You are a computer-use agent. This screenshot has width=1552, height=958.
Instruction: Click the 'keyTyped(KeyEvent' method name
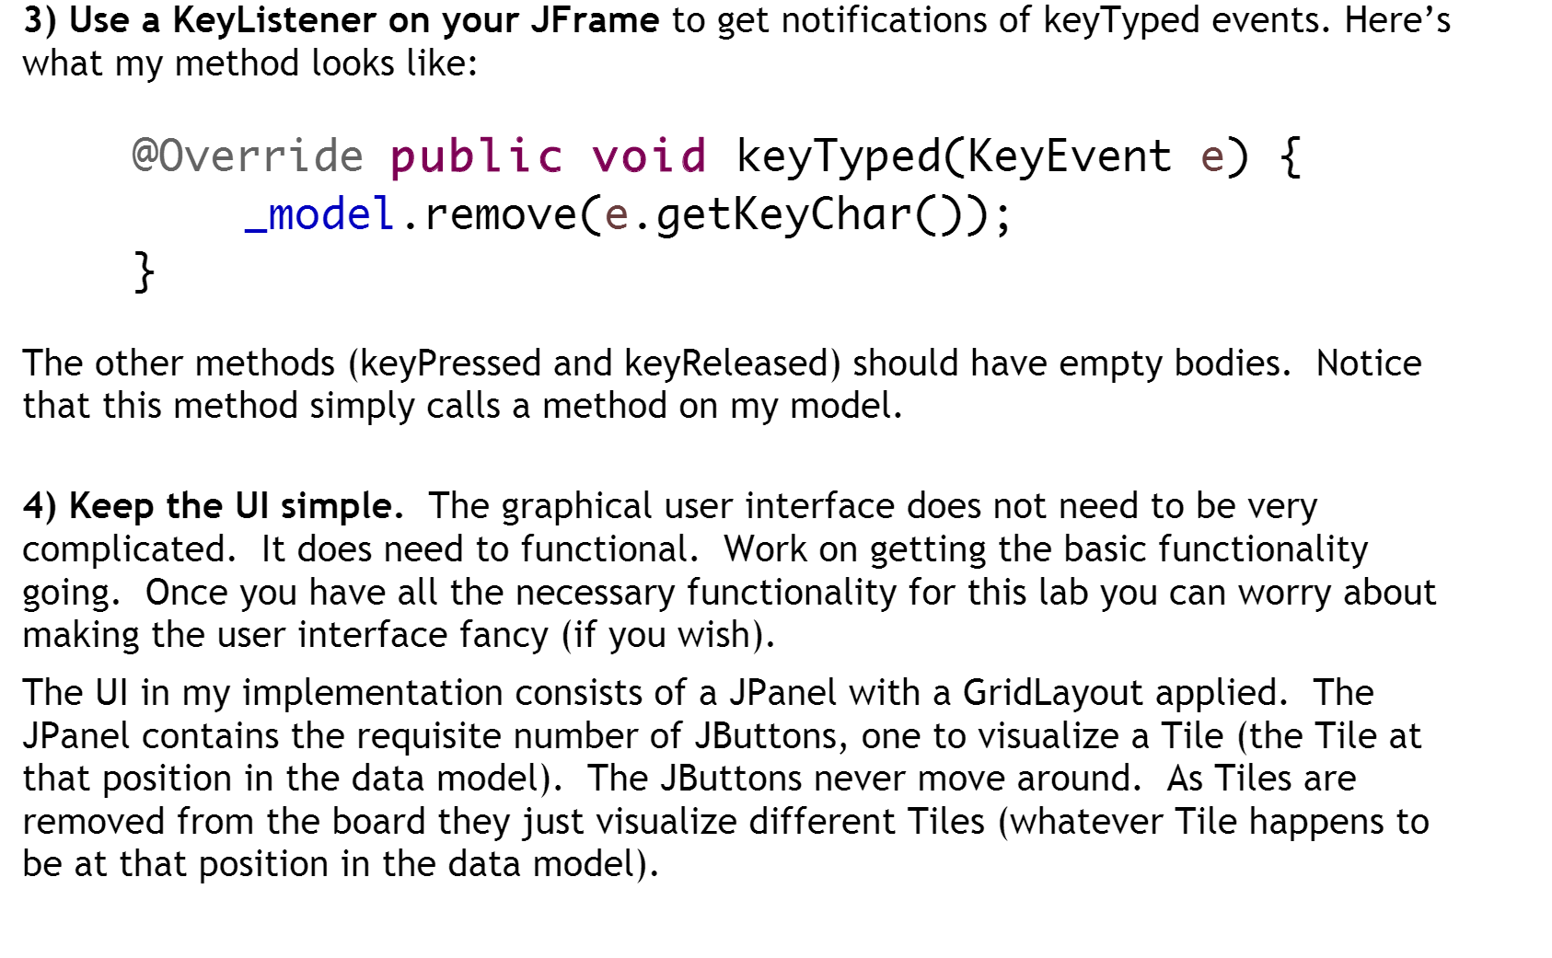pos(954,157)
